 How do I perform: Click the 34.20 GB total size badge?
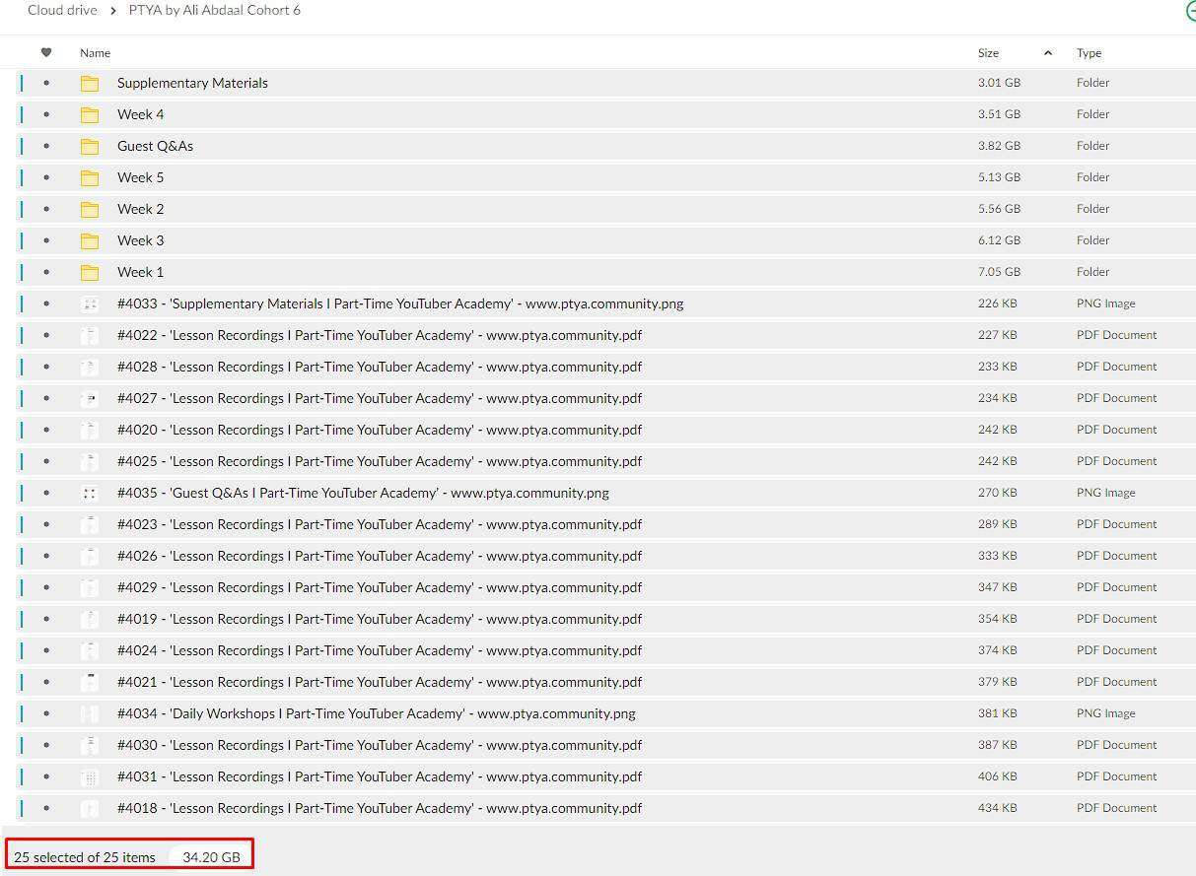211,857
